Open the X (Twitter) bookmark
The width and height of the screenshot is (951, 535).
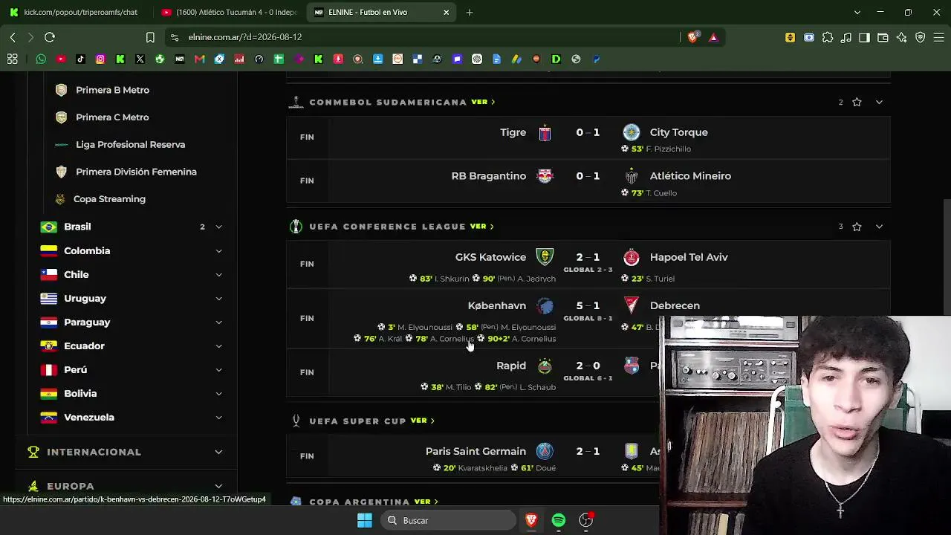[140, 59]
